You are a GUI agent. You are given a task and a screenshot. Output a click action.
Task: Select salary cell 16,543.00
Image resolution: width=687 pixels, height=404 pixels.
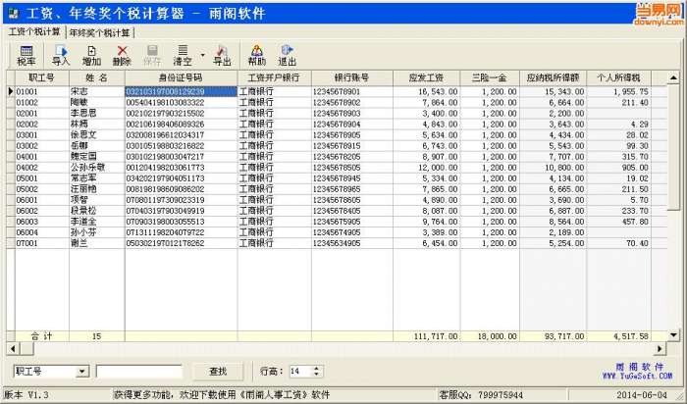[426, 91]
